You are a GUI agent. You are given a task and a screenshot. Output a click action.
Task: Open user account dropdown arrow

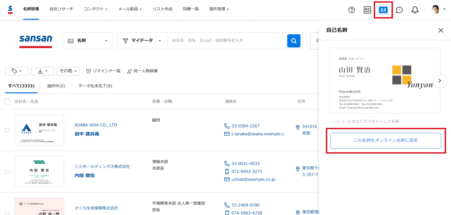click(x=444, y=10)
